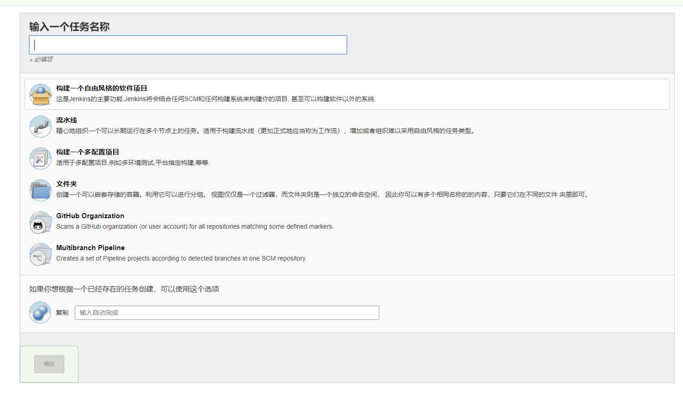Click the 如果你想根据一个已经存在的任务创建 text
The image size is (683, 394).
tap(124, 289)
